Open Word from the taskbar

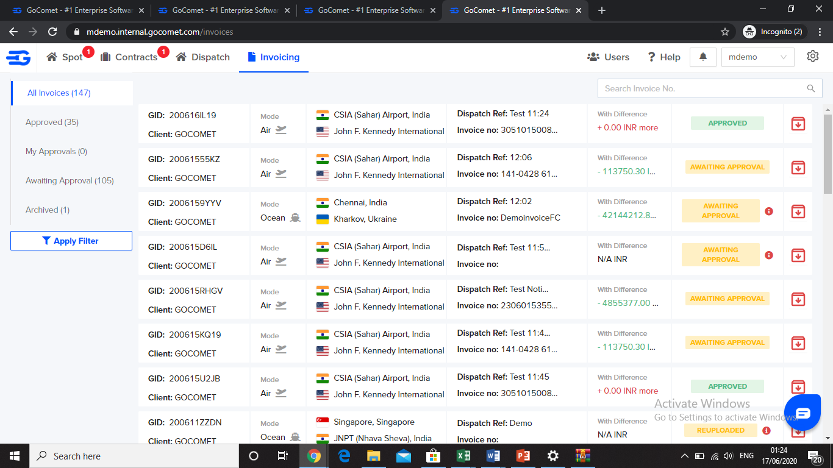[x=493, y=456]
